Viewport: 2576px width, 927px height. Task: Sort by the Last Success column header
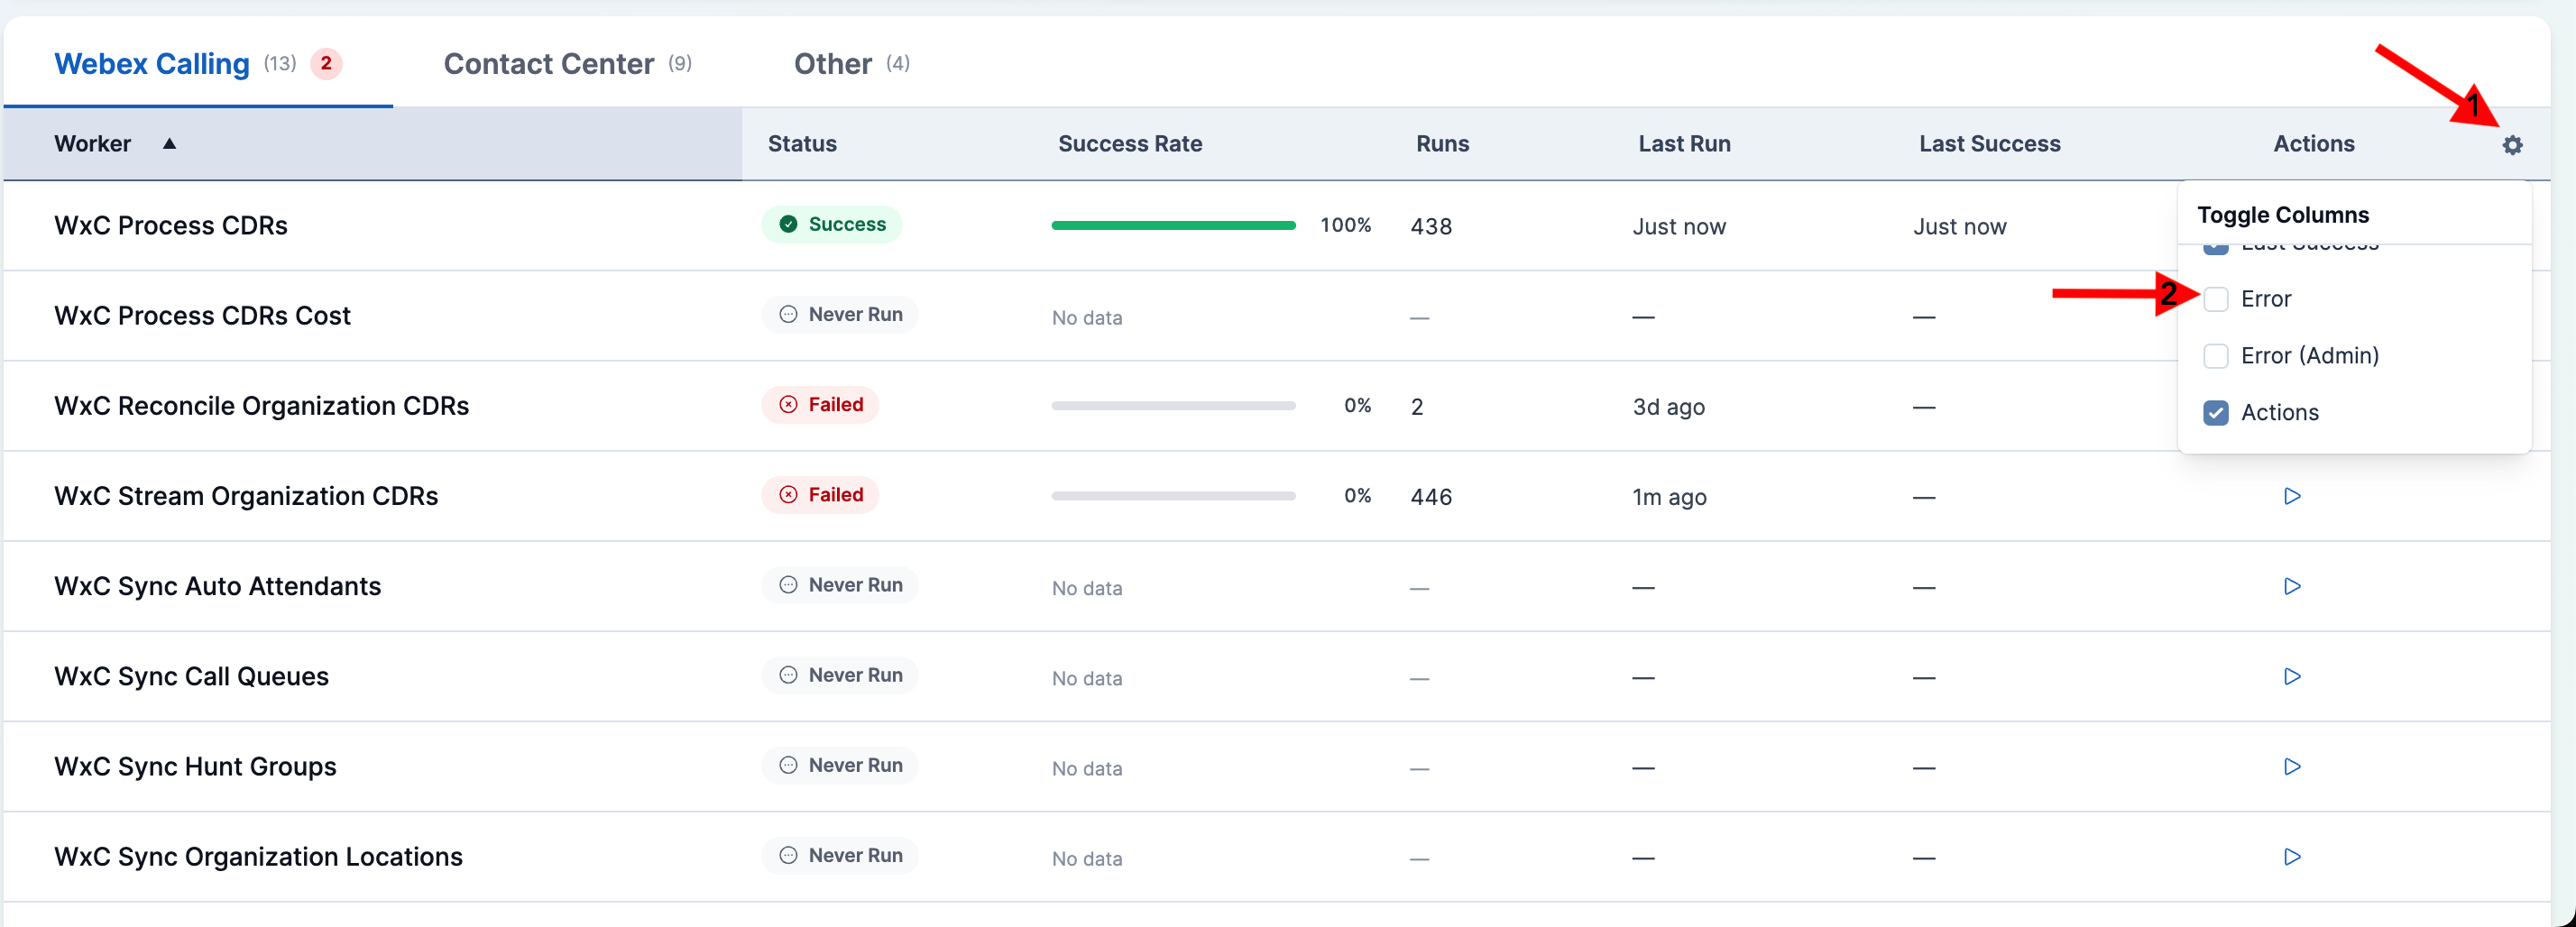point(1989,144)
